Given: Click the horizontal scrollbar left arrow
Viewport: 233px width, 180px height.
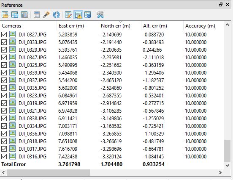Looking at the screenshot, I should pyautogui.click(x=3, y=172).
